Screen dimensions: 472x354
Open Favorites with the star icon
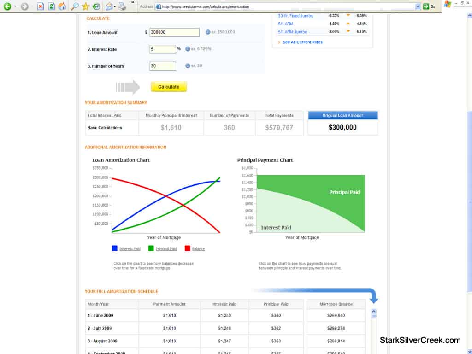coord(85,6)
